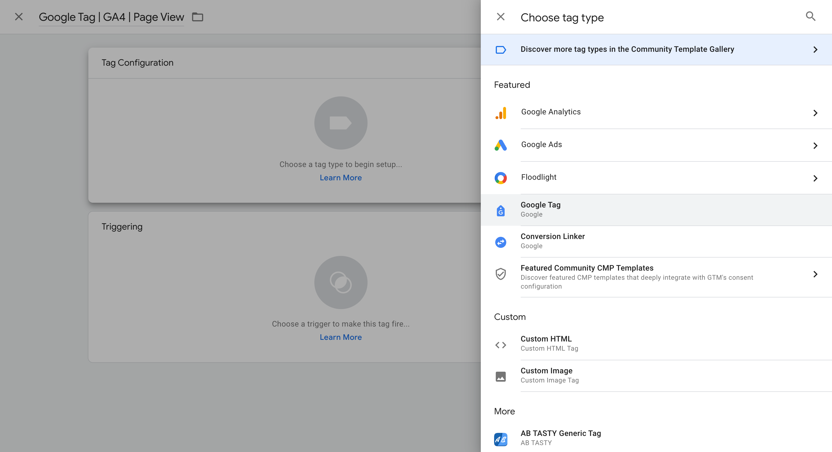Expand Featured Community CMP Templates chevron
832x452 pixels.
815,274
